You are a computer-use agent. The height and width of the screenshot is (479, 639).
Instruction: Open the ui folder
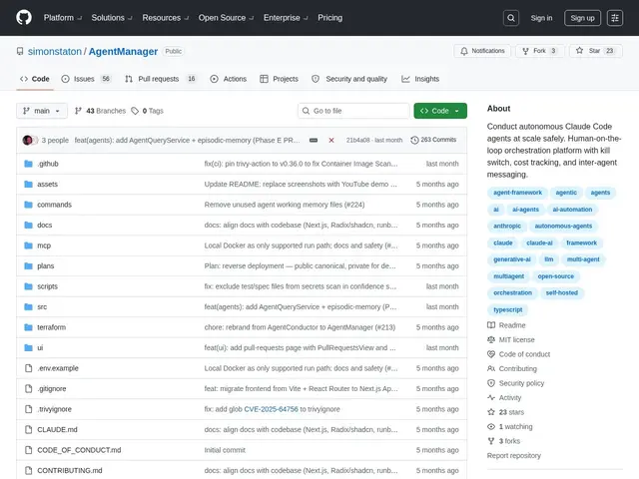pos(40,348)
